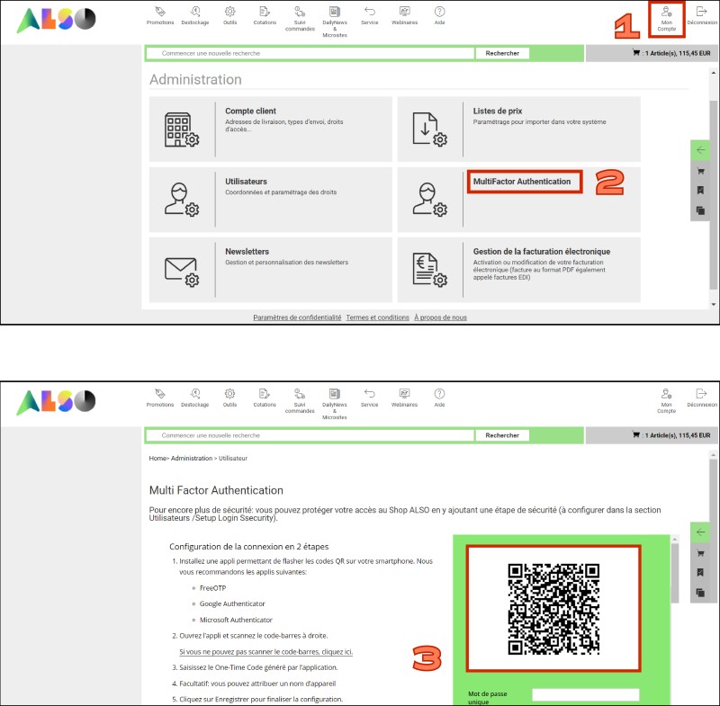Open 'Si vous ne pouvez pas scanner' link
Image resolution: width=720 pixels, height=706 pixels.
tap(265, 652)
